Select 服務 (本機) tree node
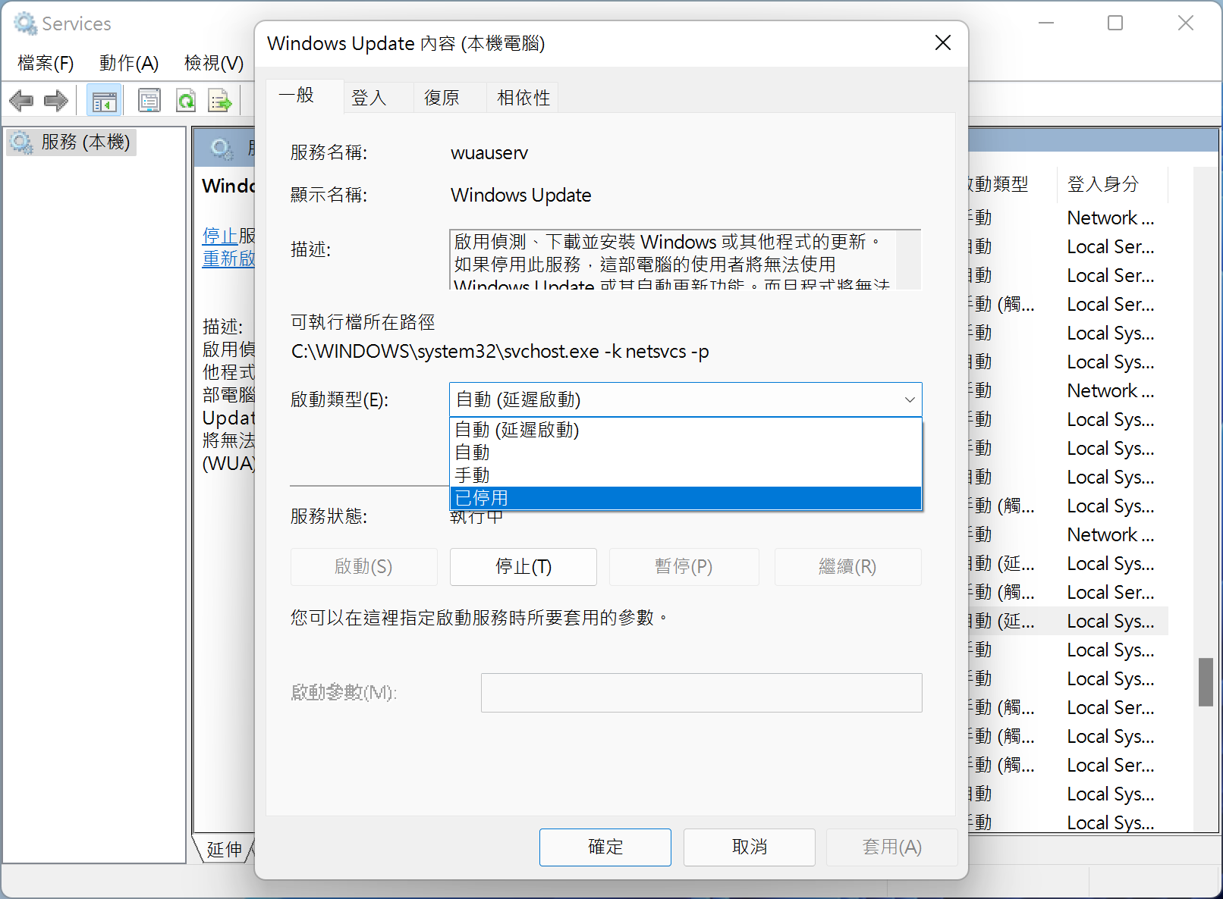 click(72, 142)
